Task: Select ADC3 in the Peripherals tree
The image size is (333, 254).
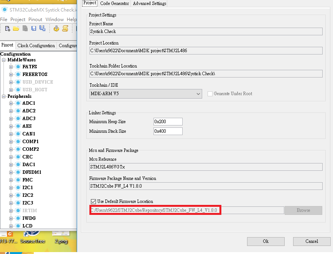Action: 29,119
